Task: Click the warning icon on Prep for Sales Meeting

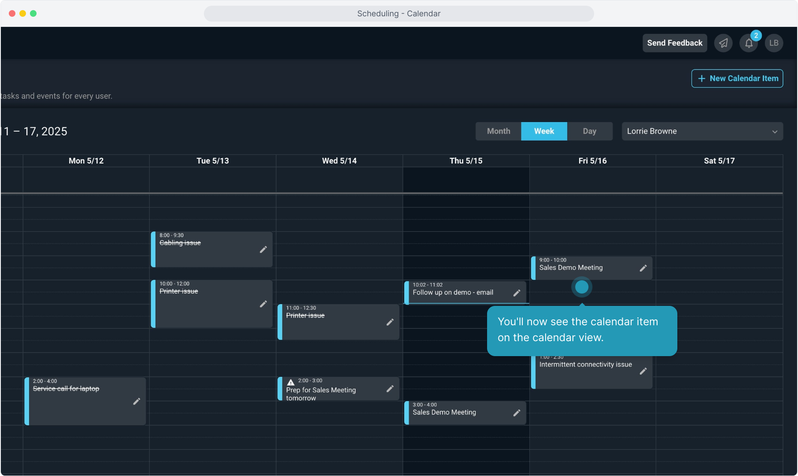Action: click(291, 382)
